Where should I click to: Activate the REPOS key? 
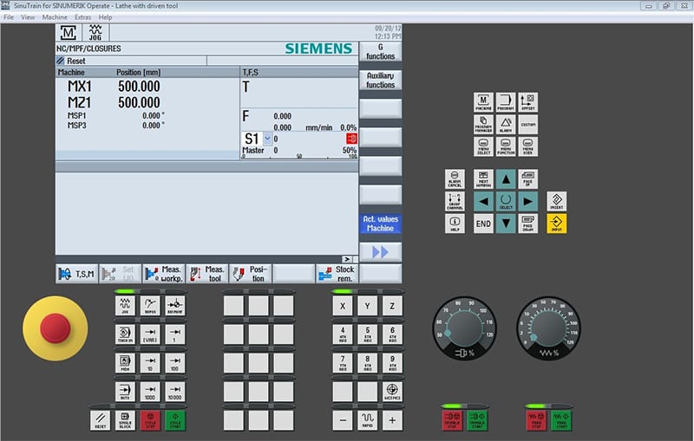click(150, 306)
